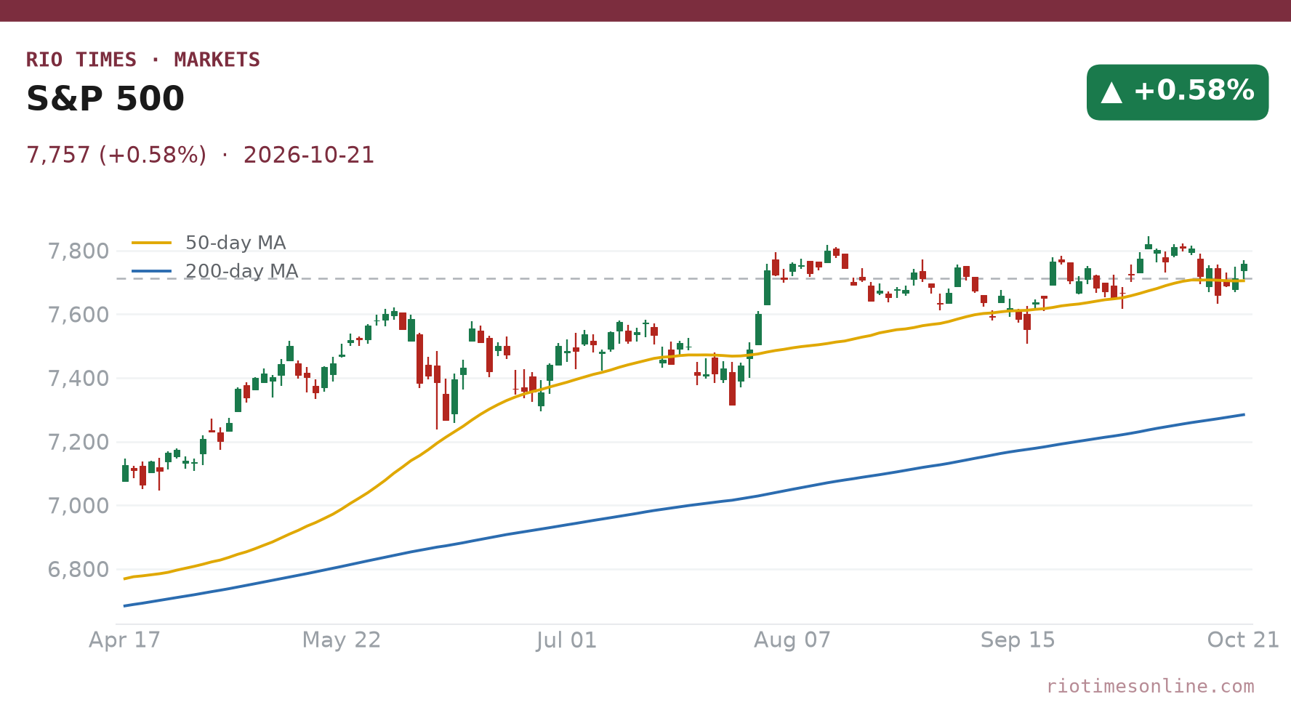Click the blue 200-day MA legend line swatch

click(x=152, y=271)
